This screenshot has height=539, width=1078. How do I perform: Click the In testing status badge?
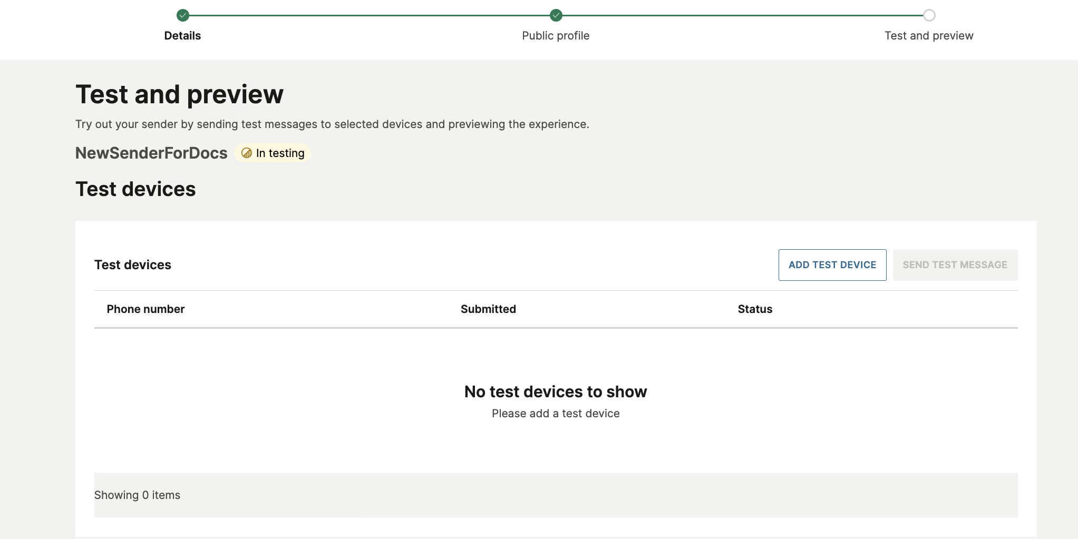273,153
